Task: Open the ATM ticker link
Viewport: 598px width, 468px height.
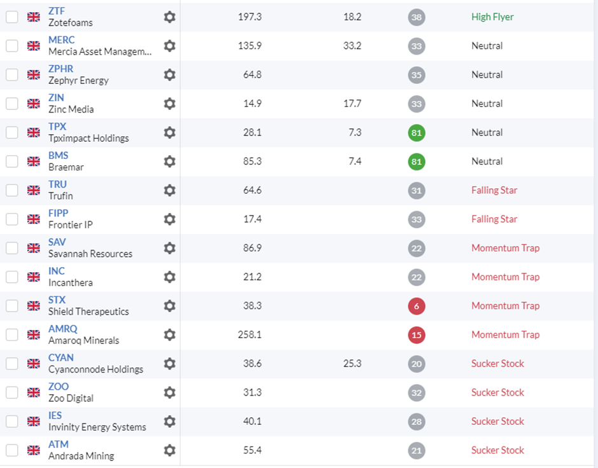Action: coord(59,444)
